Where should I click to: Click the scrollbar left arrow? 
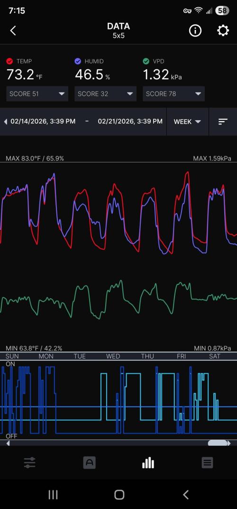[8, 443]
